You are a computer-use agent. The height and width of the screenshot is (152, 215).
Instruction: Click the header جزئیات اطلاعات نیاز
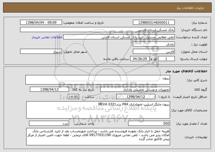click(x=190, y=8)
